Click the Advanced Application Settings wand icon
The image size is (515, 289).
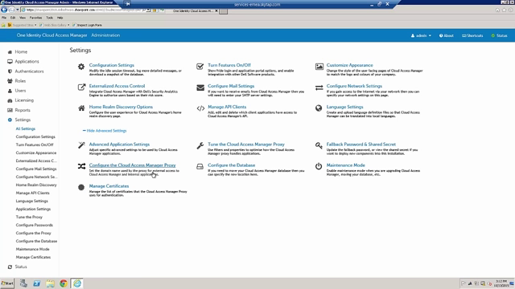(x=81, y=145)
